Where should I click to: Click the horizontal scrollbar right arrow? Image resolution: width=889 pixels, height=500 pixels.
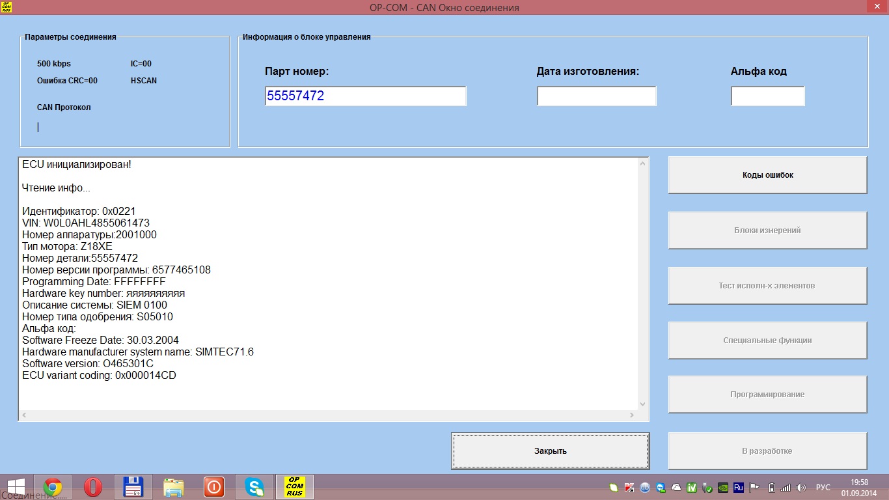click(632, 415)
